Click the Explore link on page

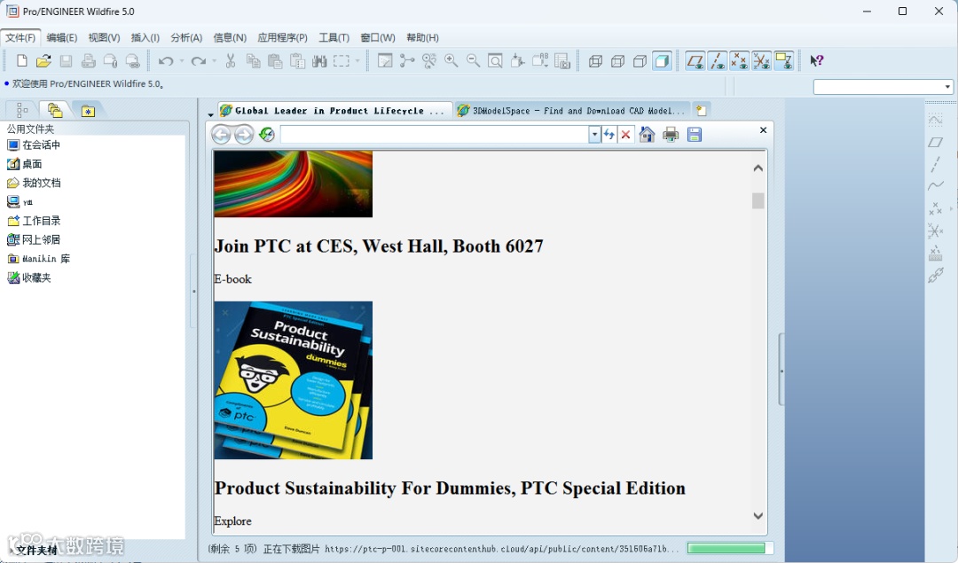pyautogui.click(x=232, y=520)
